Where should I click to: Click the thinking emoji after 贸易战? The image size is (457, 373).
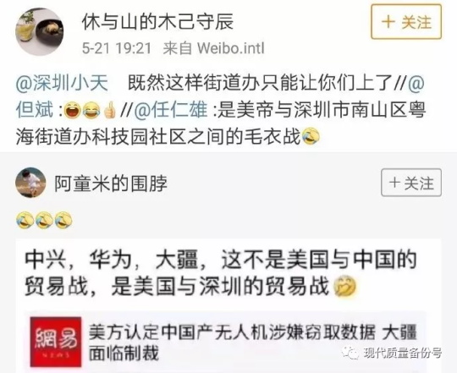344,285
